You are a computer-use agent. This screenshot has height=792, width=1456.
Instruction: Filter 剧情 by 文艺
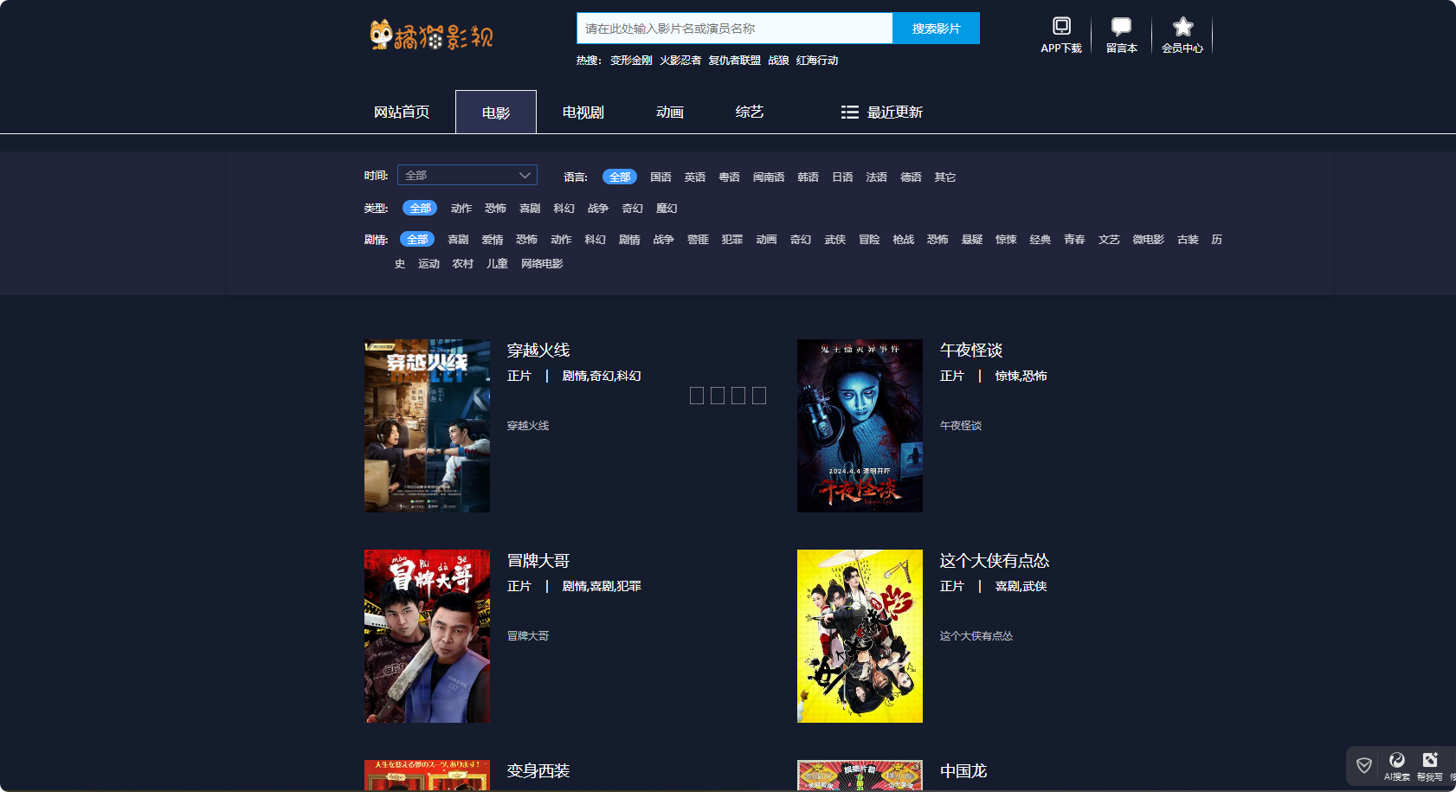click(1109, 239)
